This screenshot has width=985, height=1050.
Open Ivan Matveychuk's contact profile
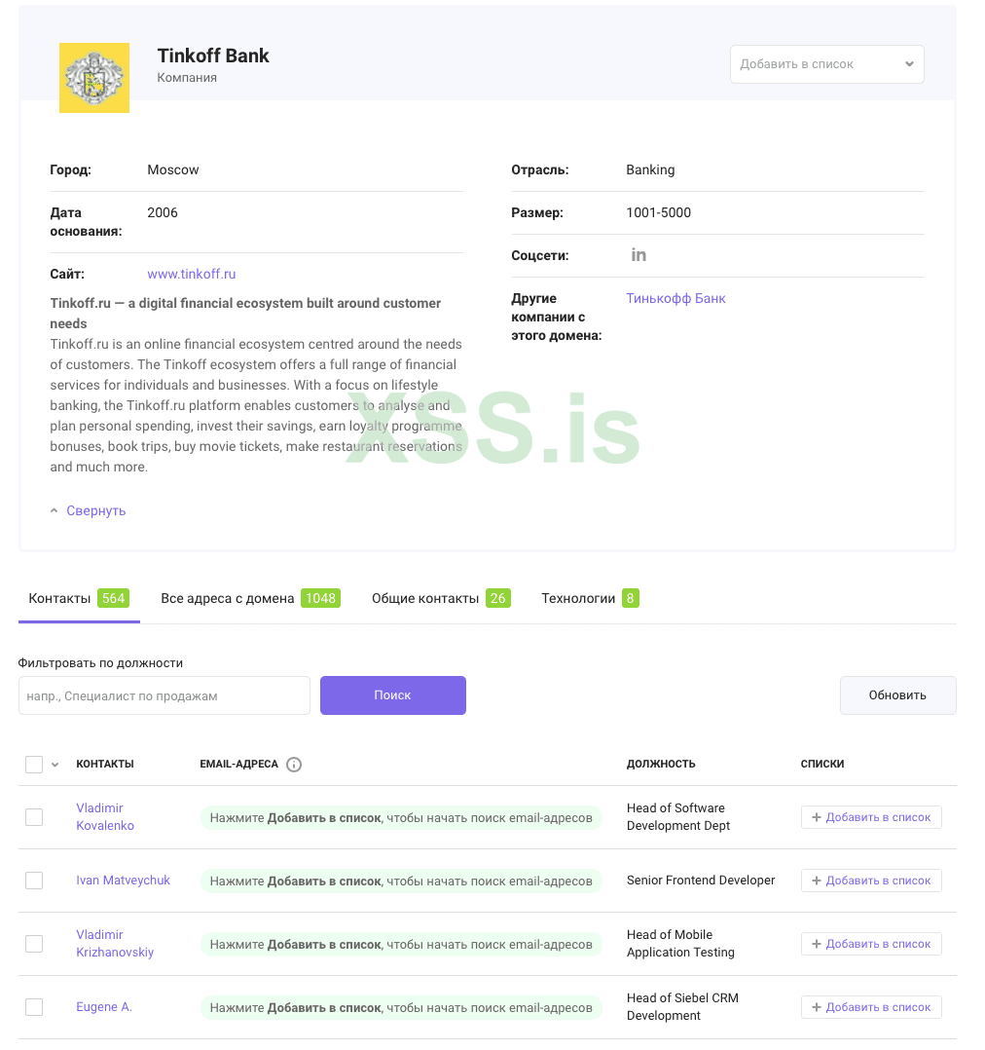(123, 881)
